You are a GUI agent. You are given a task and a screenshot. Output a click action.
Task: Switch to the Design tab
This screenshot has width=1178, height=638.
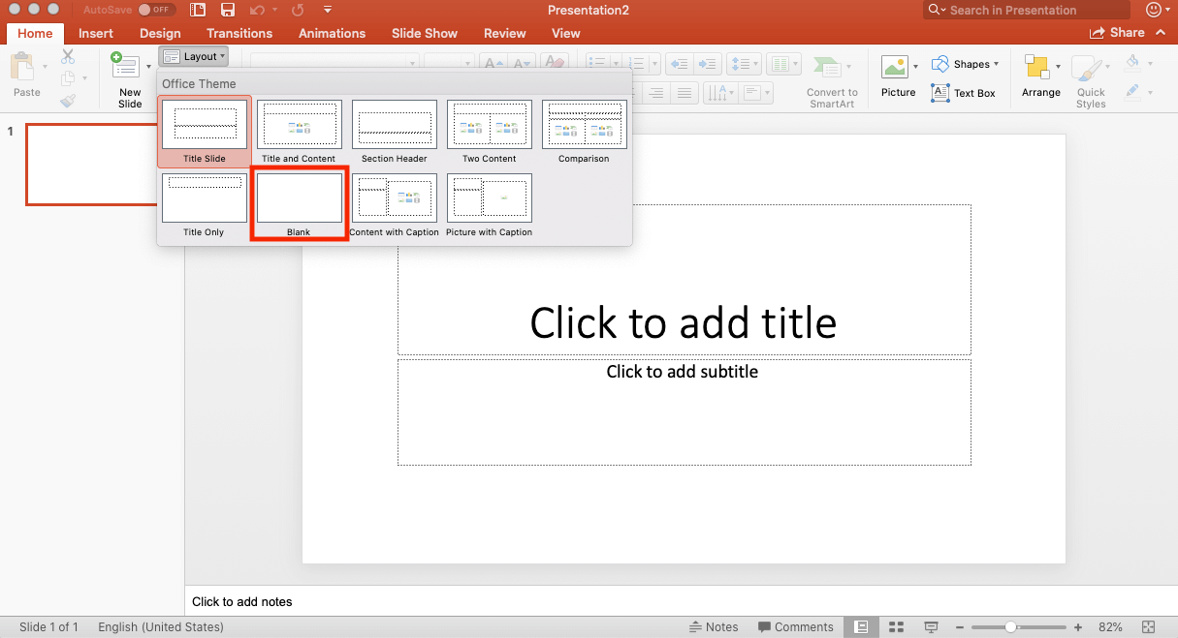160,33
